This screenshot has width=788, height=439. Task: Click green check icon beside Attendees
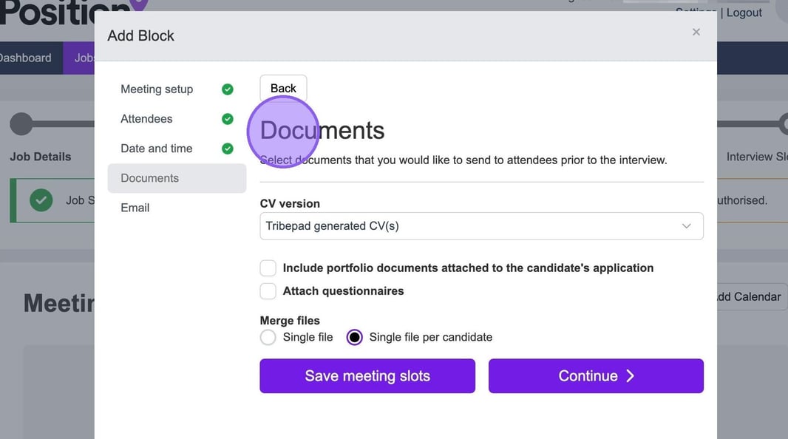click(x=228, y=119)
